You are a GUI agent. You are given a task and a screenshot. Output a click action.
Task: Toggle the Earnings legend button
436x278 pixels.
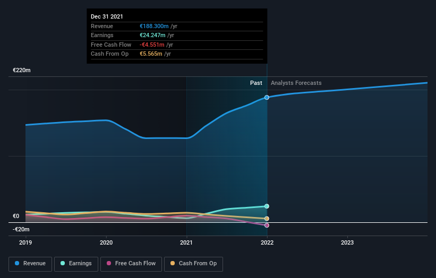coord(76,264)
